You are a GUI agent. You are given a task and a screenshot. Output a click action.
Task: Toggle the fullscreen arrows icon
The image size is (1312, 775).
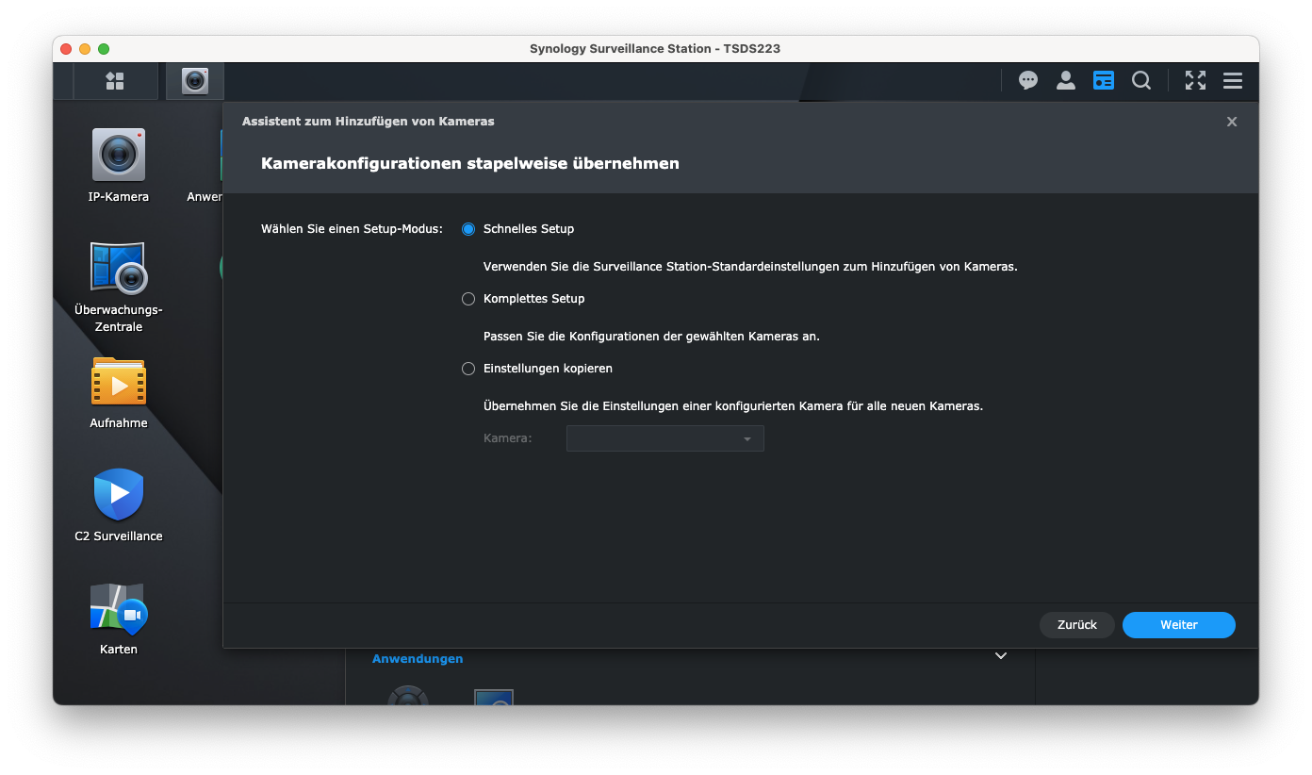[1195, 81]
